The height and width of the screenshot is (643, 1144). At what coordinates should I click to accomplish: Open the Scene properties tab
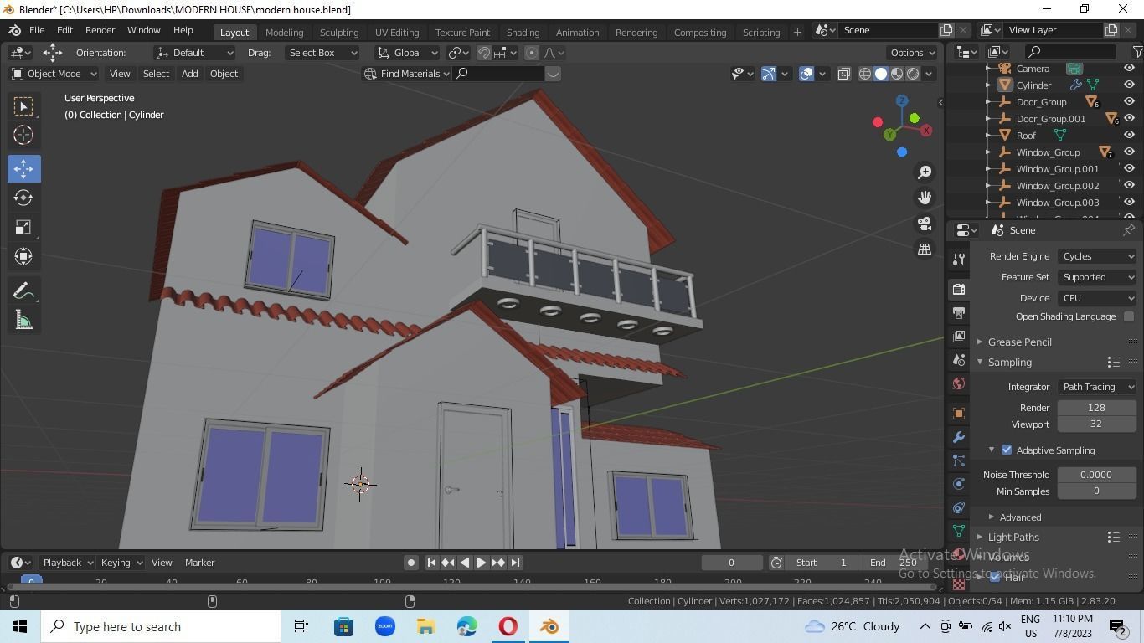point(959,359)
